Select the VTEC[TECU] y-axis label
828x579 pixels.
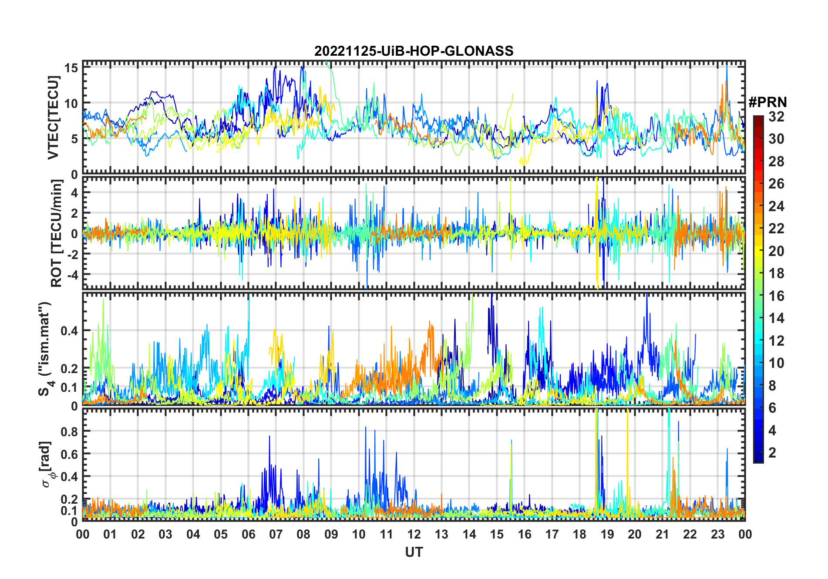[53, 118]
